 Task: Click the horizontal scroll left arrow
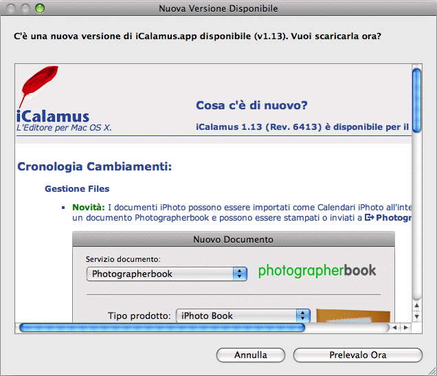pos(394,327)
